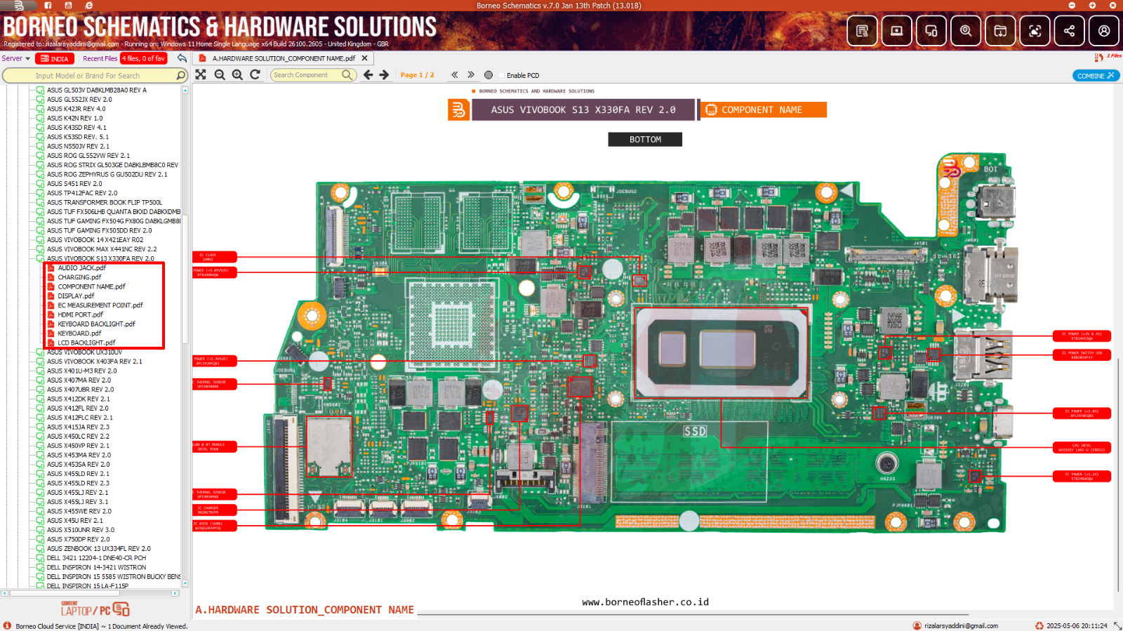Click the desktop and mobile devices icon

(x=931, y=31)
